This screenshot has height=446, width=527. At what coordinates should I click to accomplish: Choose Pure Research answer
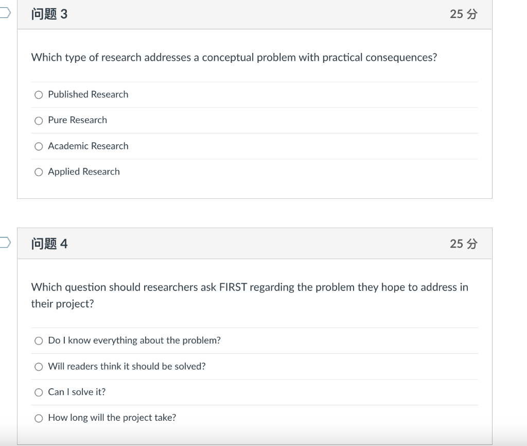(x=39, y=121)
